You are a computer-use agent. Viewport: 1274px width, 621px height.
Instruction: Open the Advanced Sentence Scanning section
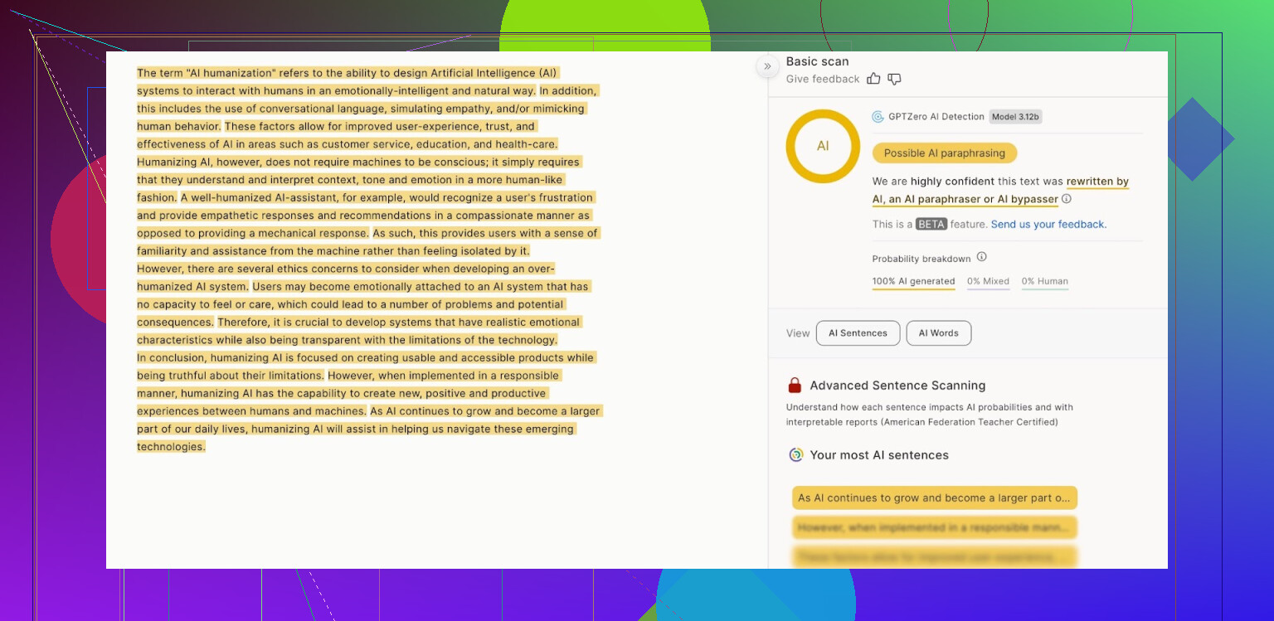[x=897, y=386]
